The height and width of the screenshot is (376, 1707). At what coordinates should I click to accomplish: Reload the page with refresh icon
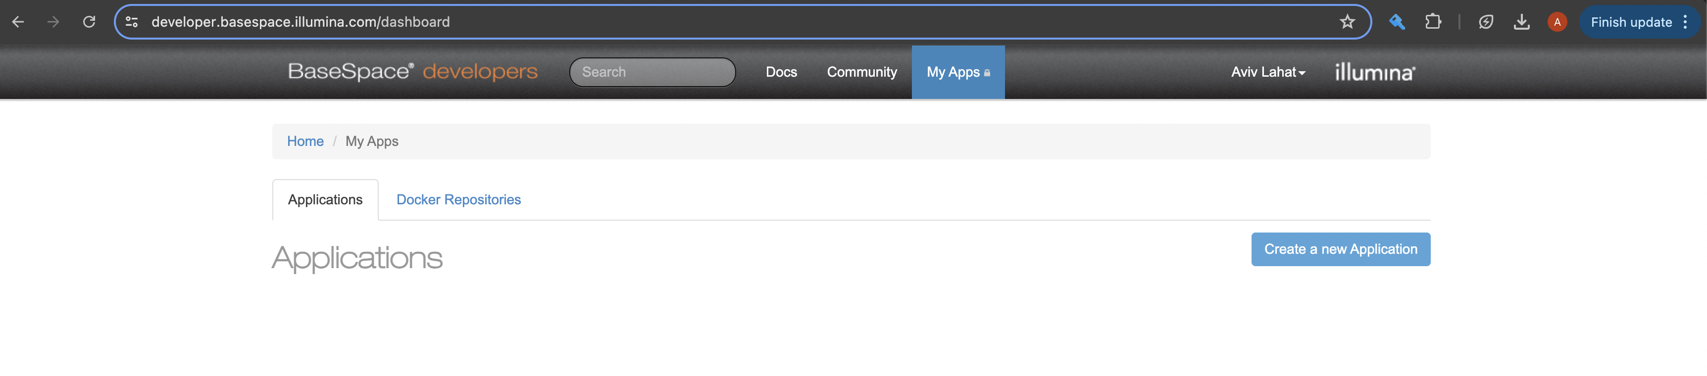point(89,22)
